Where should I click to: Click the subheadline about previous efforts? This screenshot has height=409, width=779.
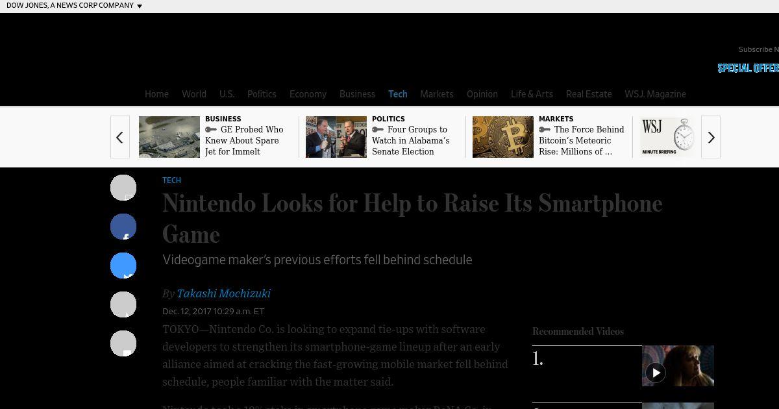[x=317, y=260]
